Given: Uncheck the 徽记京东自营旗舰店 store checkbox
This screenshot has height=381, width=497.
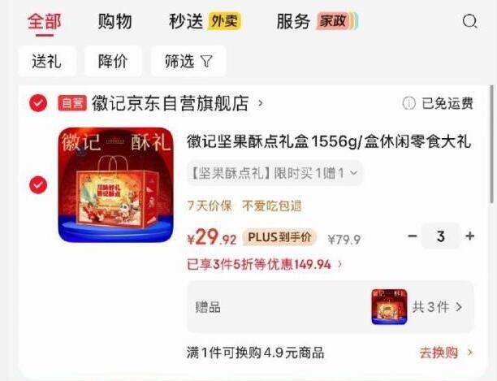Looking at the screenshot, I should (38, 103).
